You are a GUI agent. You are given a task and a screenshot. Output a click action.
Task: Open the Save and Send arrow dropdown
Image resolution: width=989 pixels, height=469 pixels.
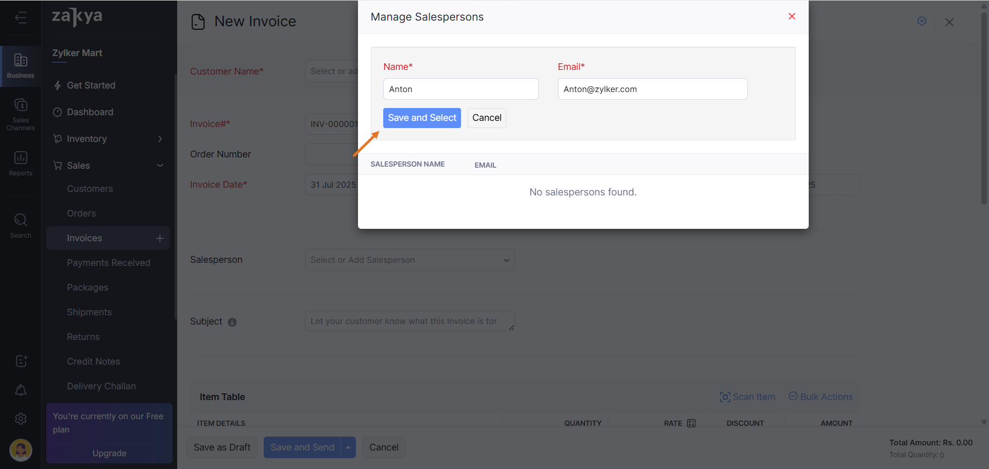[348, 447]
